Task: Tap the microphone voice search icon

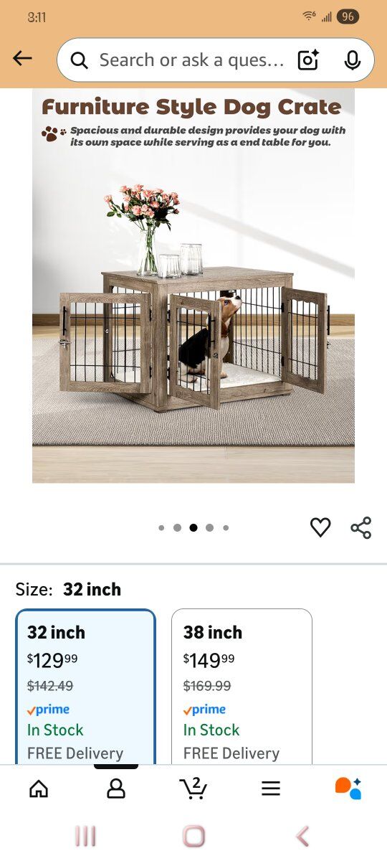Action: (x=352, y=60)
